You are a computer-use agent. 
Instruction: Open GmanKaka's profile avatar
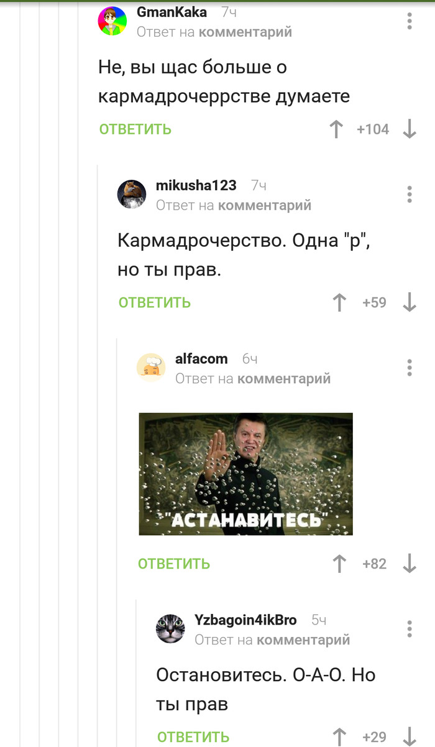tap(112, 21)
